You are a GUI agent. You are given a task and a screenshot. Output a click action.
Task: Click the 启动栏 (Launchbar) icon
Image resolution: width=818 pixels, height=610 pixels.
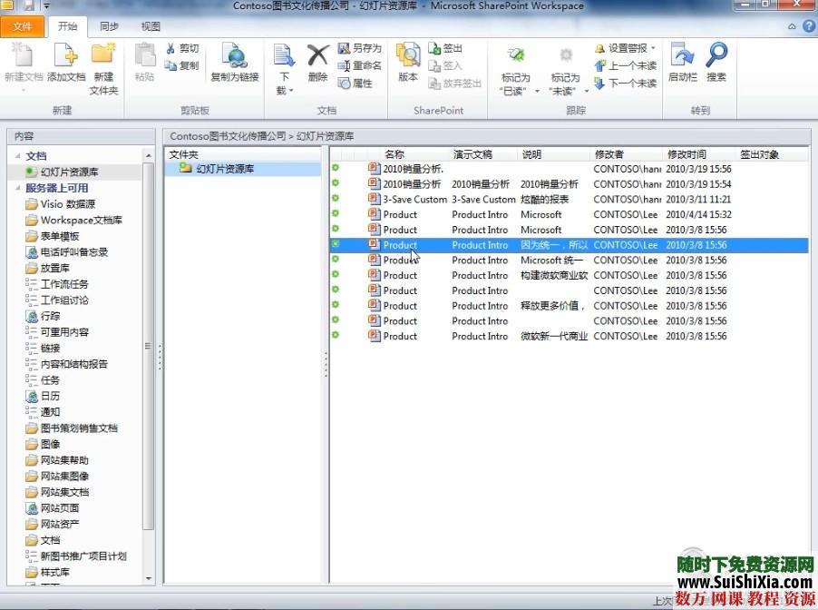point(683,64)
